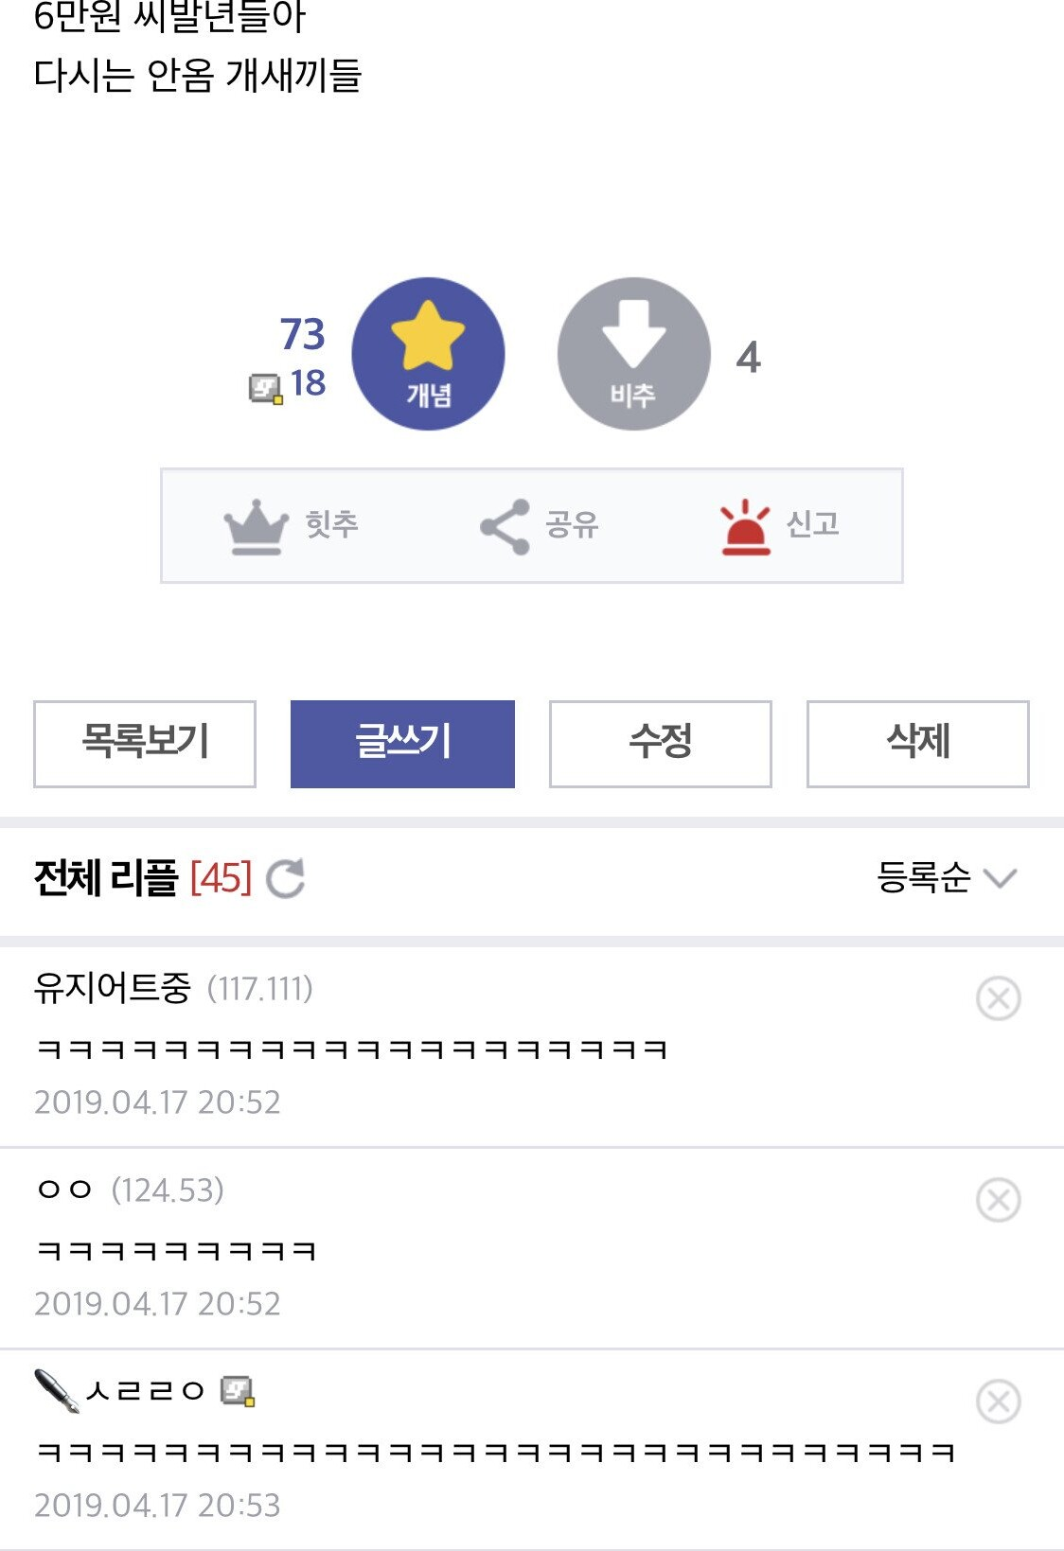
Task: Delete the comment by ㅇㅇ (124.53)
Action: pyautogui.click(x=998, y=1200)
